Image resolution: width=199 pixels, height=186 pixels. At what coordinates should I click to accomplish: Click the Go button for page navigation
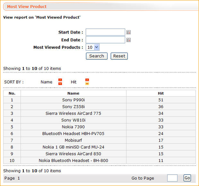coord(187,178)
